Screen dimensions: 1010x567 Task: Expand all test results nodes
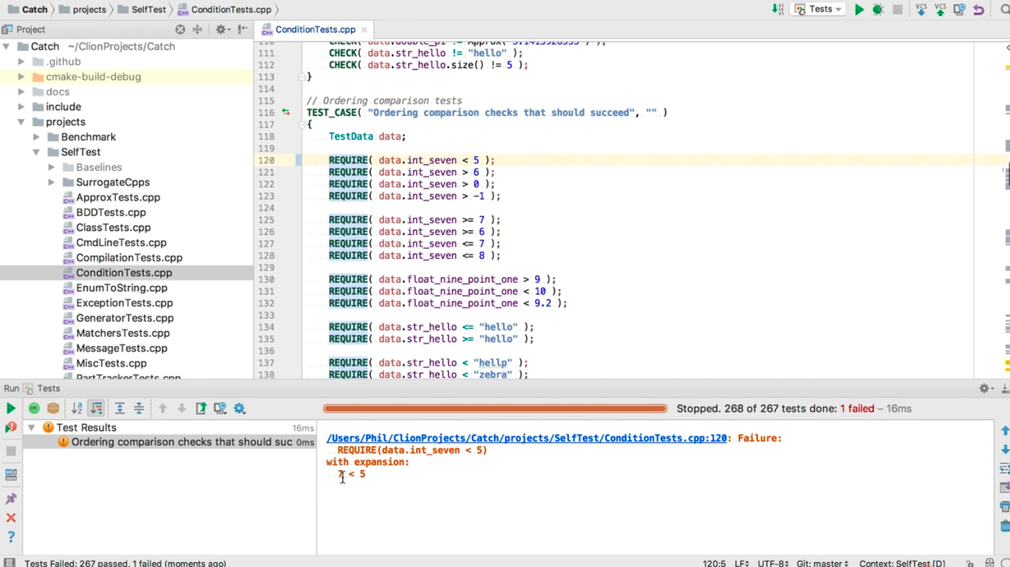pyautogui.click(x=119, y=408)
